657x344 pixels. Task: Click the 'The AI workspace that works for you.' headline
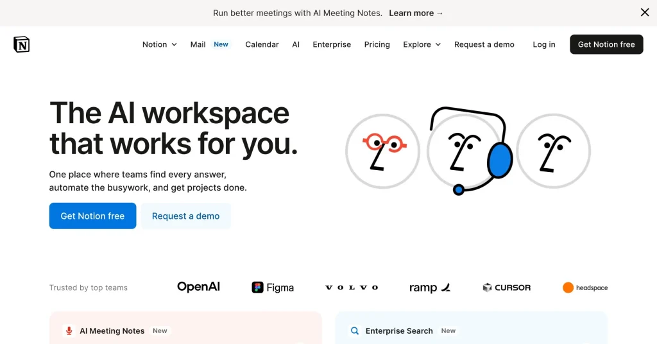pos(173,128)
